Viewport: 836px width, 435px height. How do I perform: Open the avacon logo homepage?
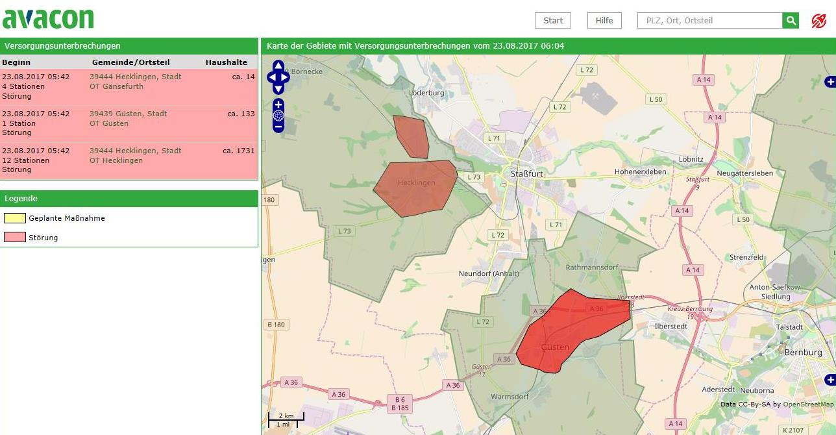48,18
